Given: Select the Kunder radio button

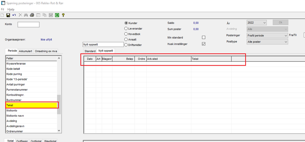Looking at the screenshot, I should pyautogui.click(x=126, y=23).
